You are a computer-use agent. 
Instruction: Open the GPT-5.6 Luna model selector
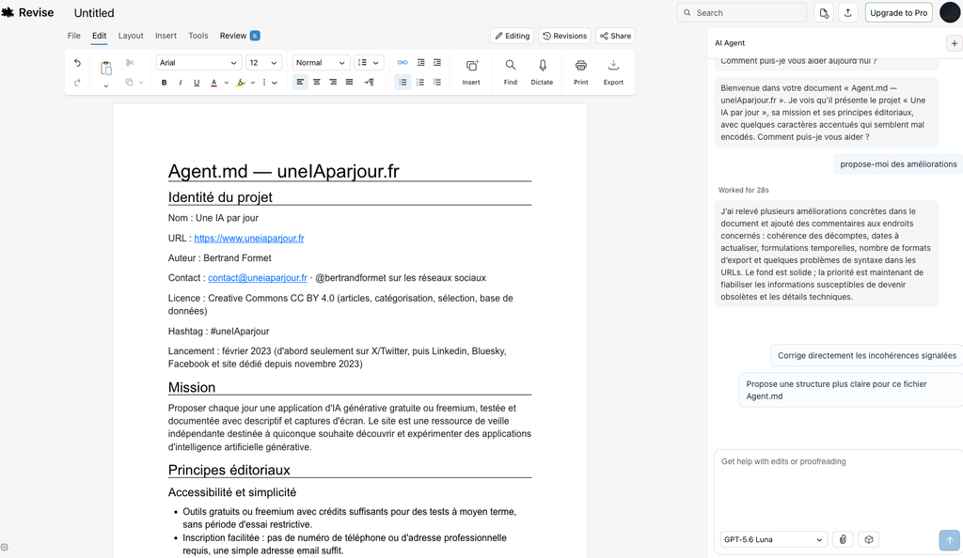coord(773,539)
